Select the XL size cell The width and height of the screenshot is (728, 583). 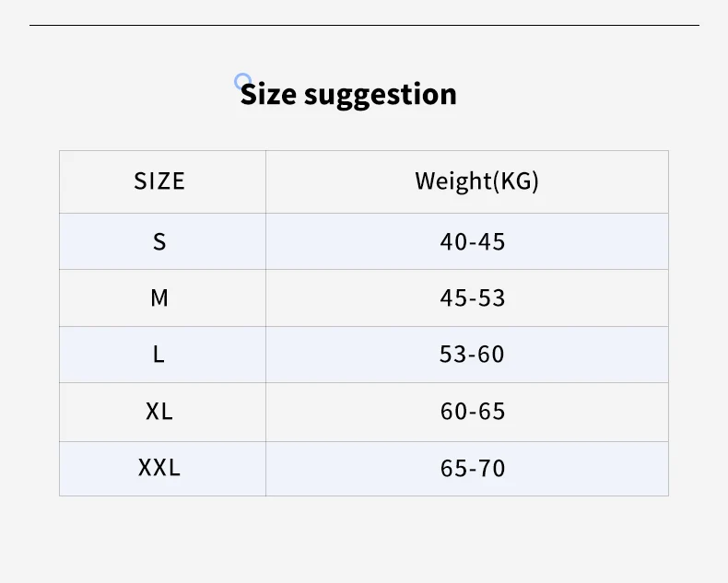(x=159, y=411)
